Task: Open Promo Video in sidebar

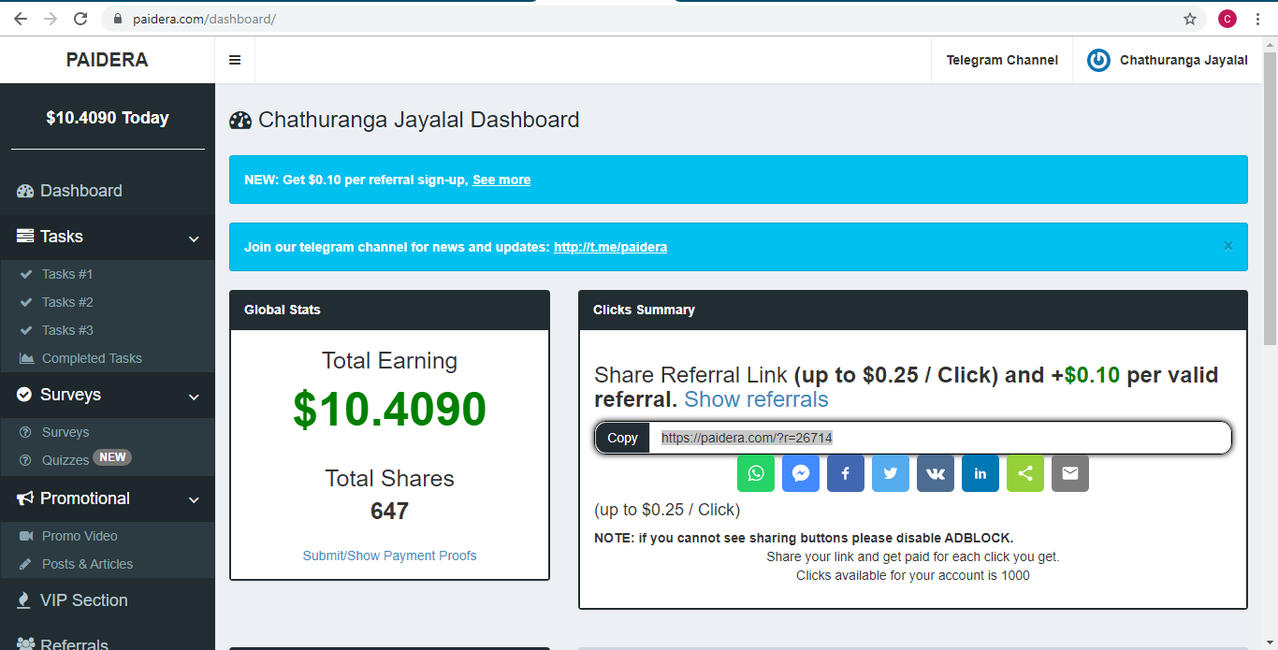Action: pos(108,536)
